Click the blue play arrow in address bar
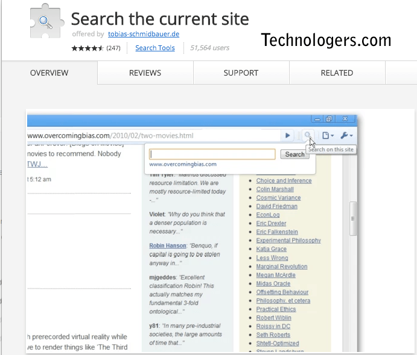 tap(287, 135)
